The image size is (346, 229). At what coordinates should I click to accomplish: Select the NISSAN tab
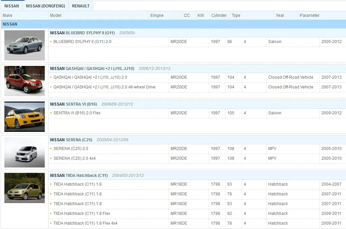pos(11,6)
